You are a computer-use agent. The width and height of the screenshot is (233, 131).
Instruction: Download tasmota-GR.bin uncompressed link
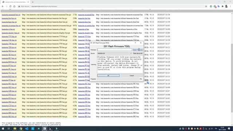84,91
